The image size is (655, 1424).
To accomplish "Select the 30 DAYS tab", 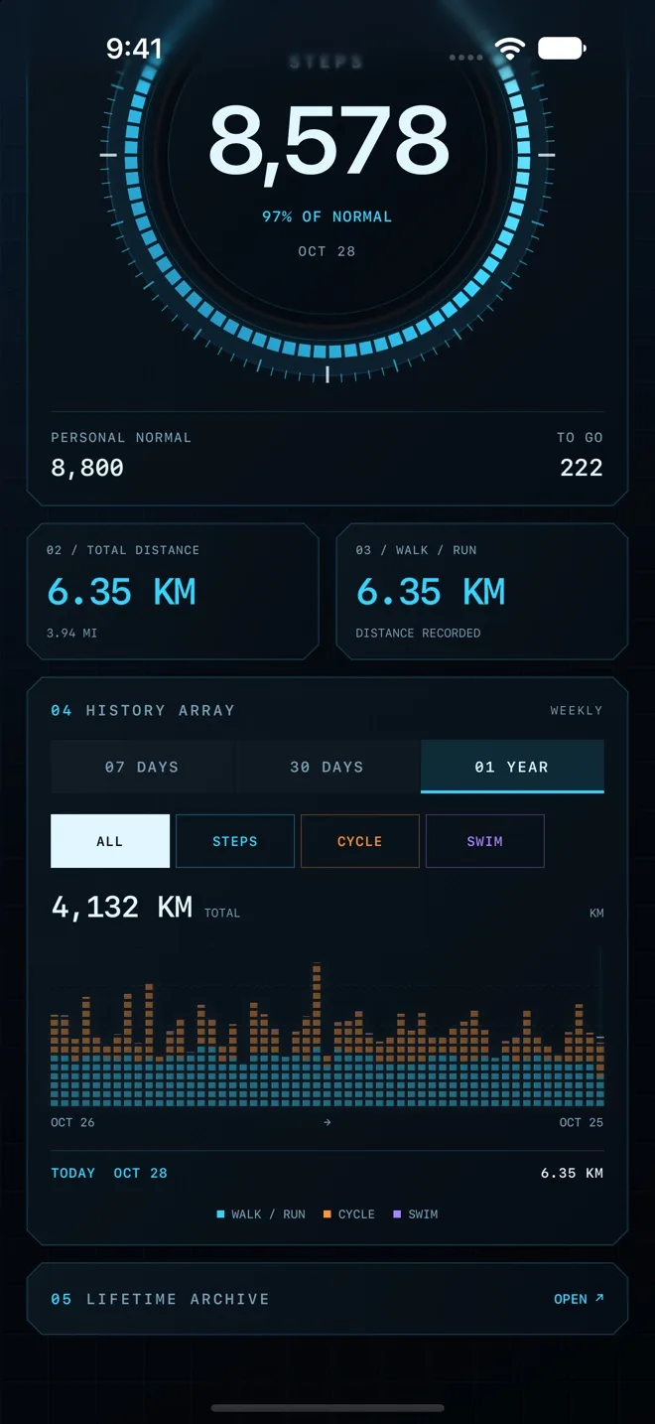I will point(327,767).
